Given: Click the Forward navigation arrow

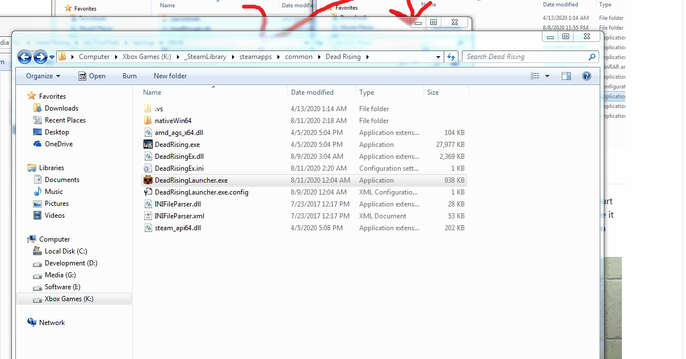Looking at the screenshot, I should pyautogui.click(x=40, y=57).
